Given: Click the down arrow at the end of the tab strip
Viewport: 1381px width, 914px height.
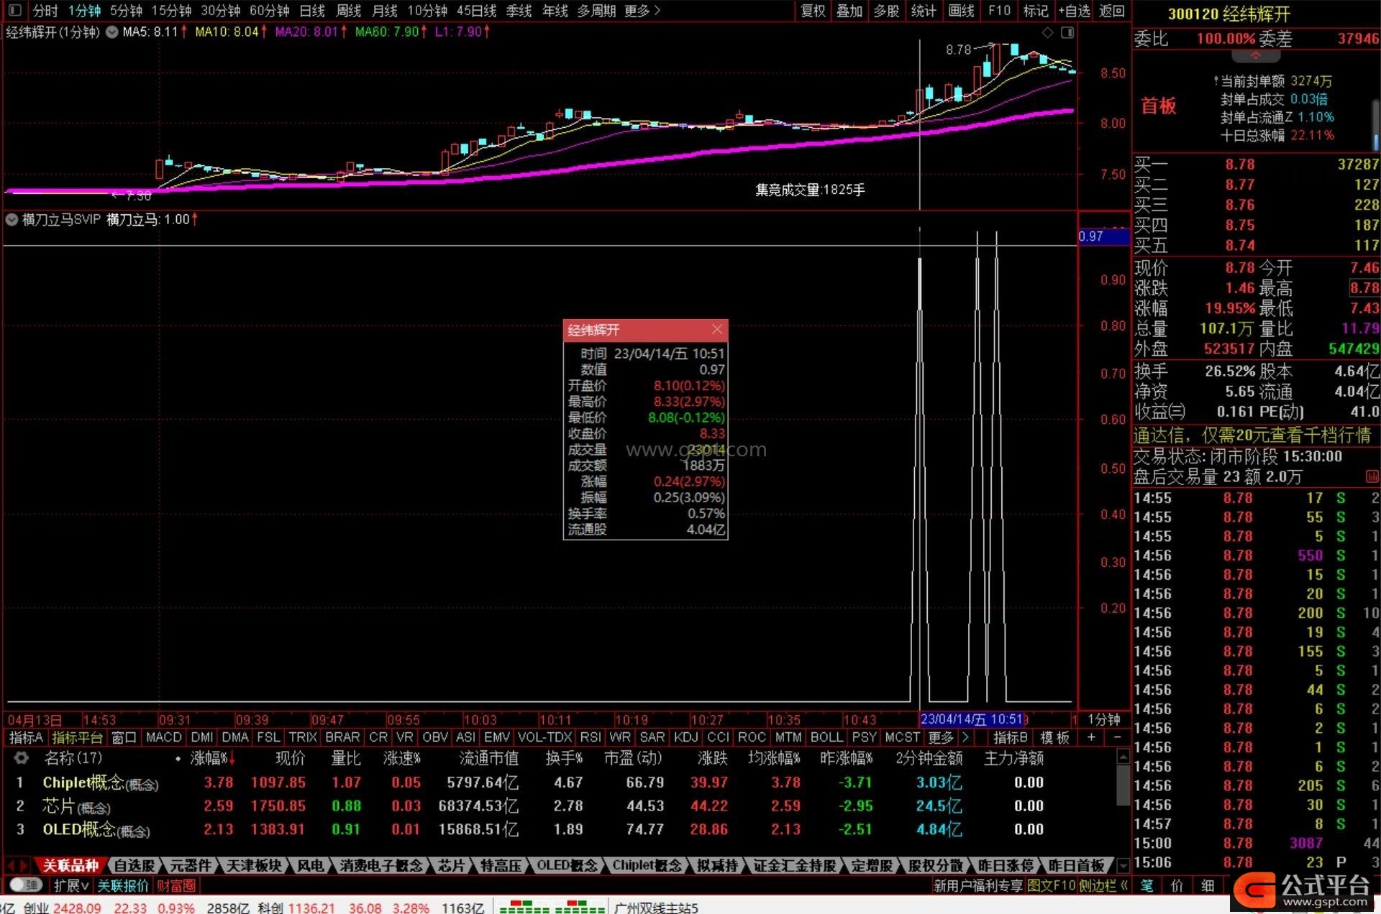Looking at the screenshot, I should 1122,866.
